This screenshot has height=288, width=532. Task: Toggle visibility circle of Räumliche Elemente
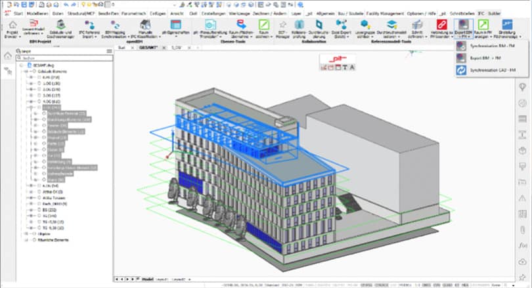(33, 239)
